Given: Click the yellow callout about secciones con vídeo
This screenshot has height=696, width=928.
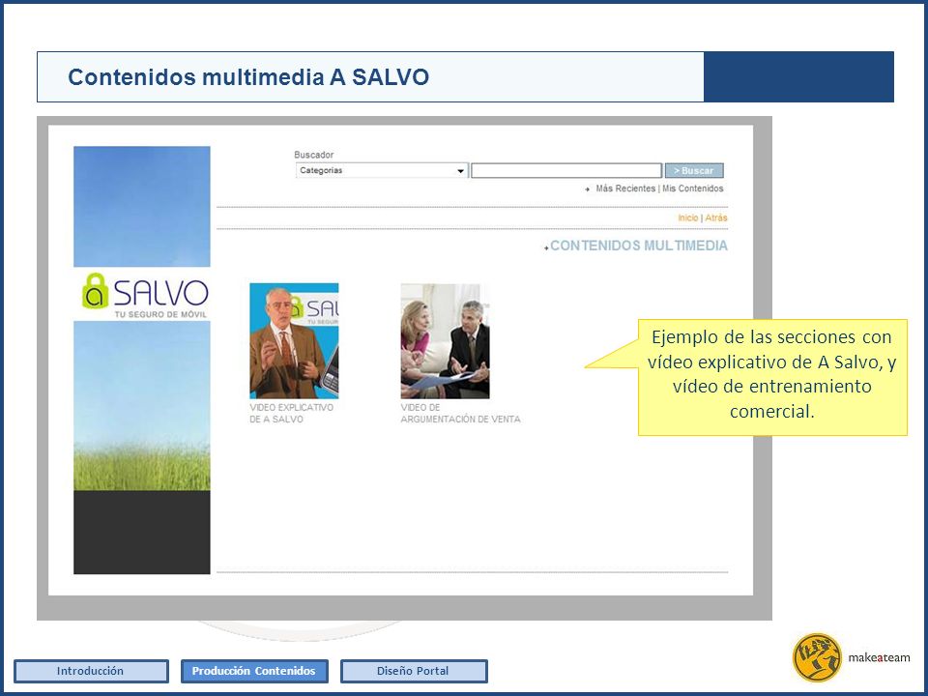Looking at the screenshot, I should (x=772, y=377).
